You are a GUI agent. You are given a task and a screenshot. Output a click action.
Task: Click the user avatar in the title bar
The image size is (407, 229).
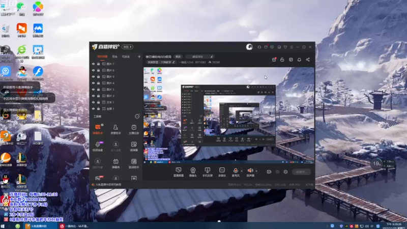(x=249, y=47)
